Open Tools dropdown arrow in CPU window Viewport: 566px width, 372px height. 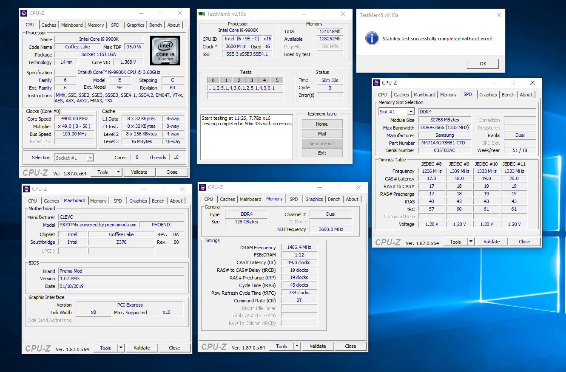pos(118,172)
